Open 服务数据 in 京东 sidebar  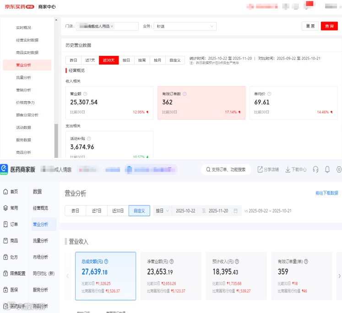coord(23,140)
